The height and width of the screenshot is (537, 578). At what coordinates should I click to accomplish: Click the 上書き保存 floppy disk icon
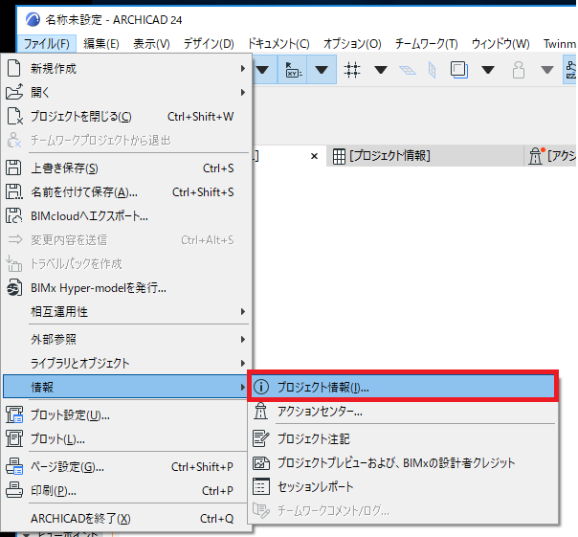coord(13,168)
